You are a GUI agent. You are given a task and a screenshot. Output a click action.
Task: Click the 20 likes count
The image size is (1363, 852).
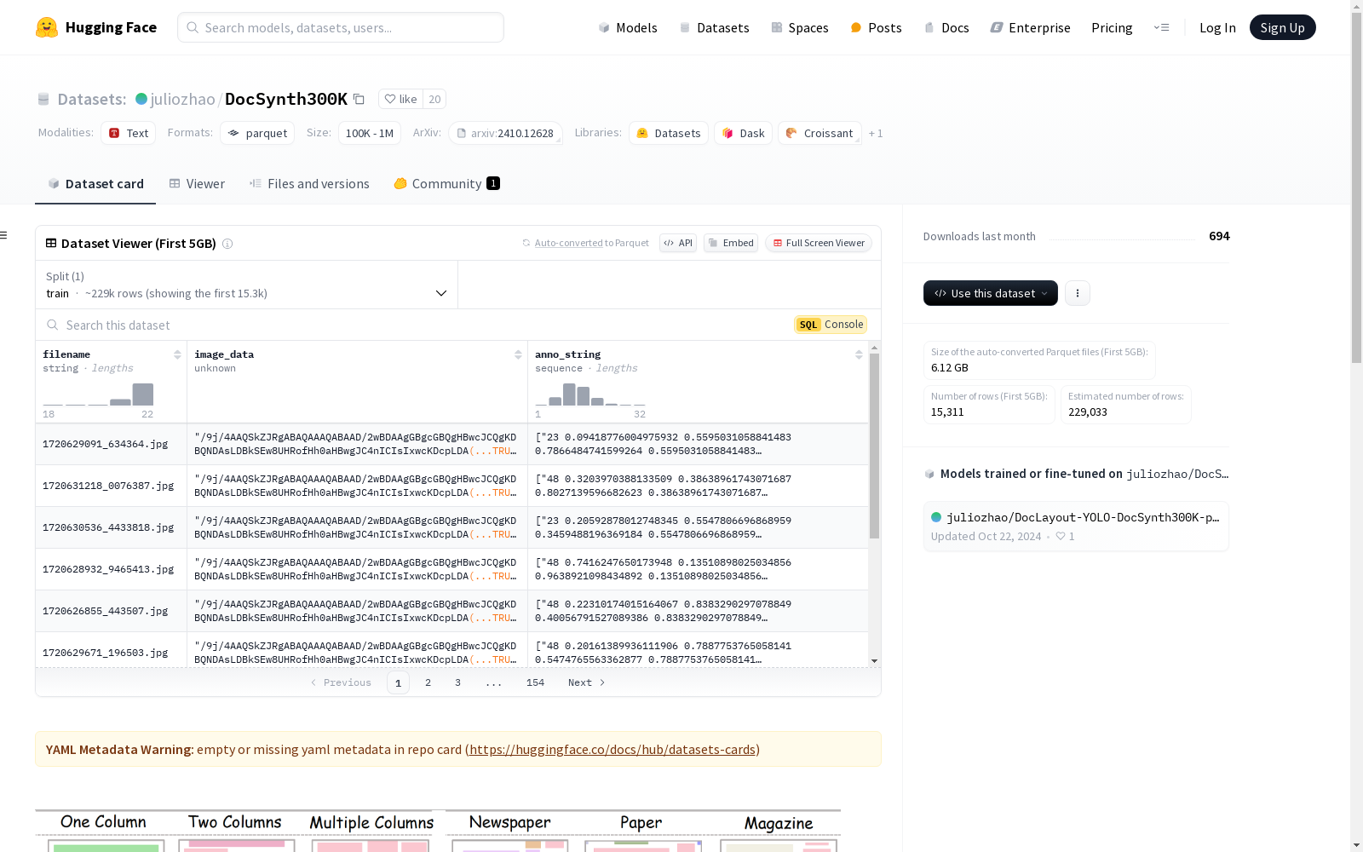coord(434,99)
